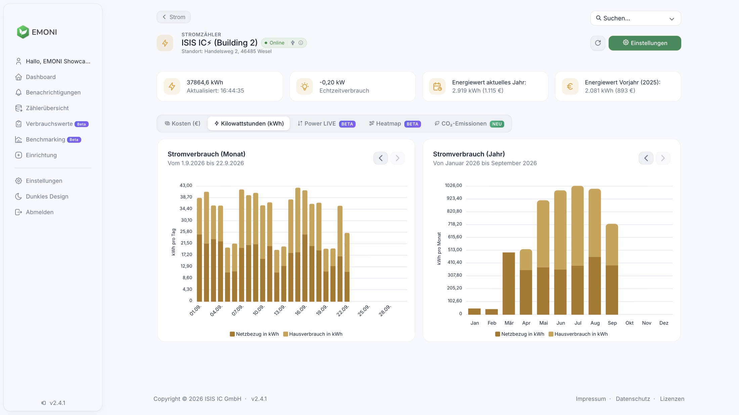Open Benchmarking chart icon
Screen dimensions: 739x415
click(x=18, y=139)
